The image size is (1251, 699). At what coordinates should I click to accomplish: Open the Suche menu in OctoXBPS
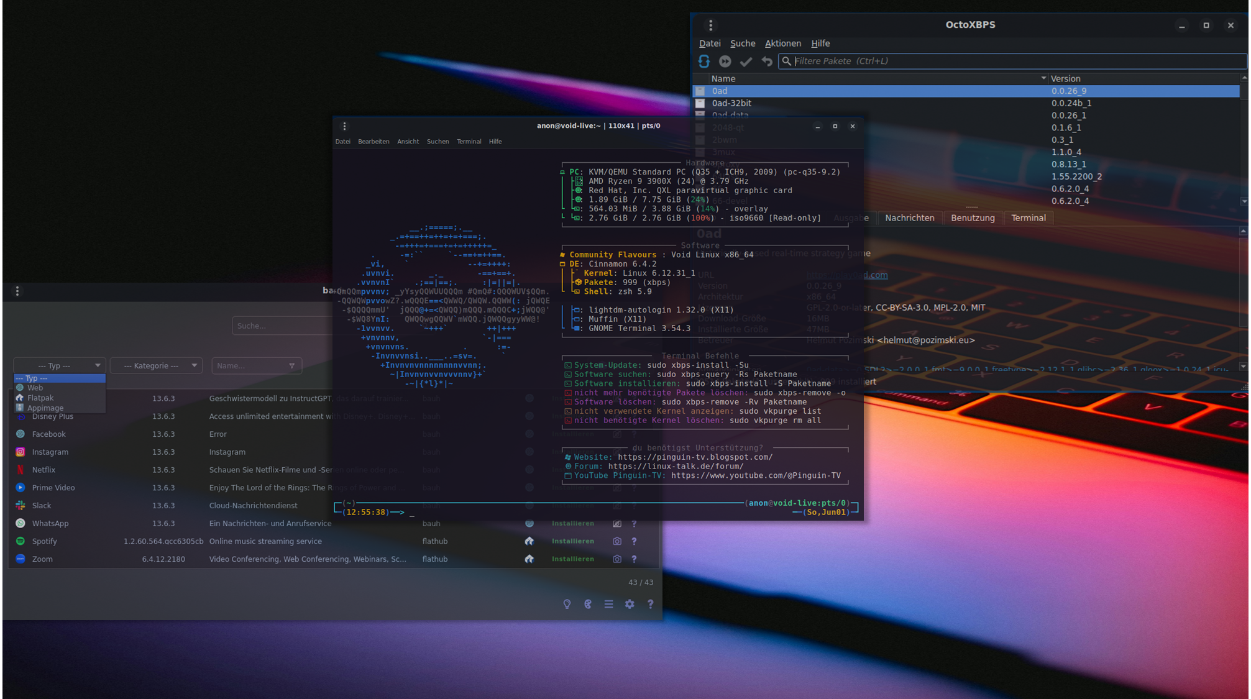point(743,43)
